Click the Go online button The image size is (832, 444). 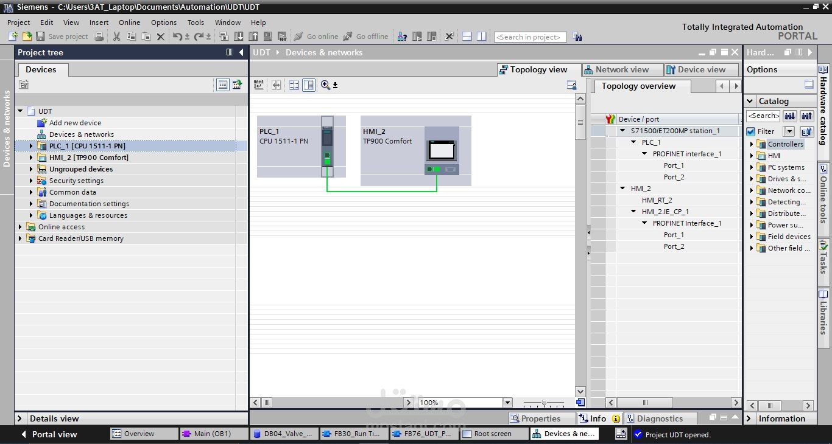tap(316, 36)
